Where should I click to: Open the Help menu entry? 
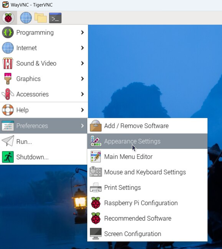point(44,110)
